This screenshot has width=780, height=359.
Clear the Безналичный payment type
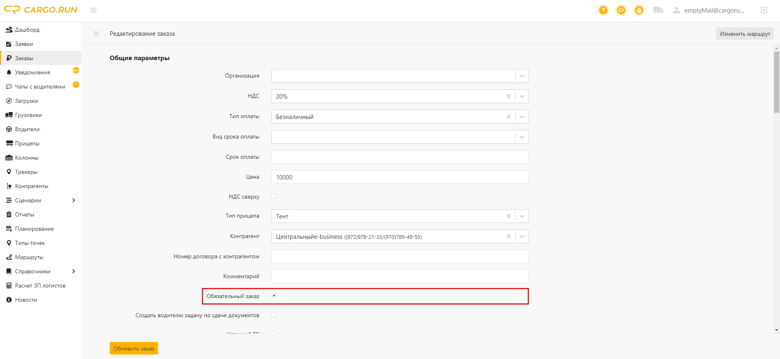(x=509, y=117)
